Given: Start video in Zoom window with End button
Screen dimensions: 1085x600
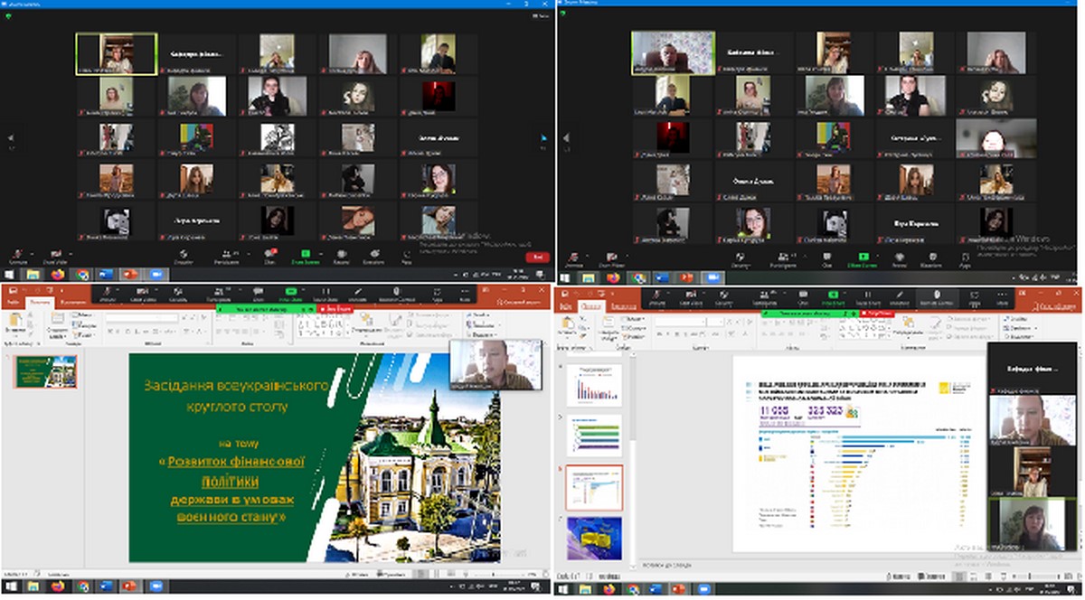Looking at the screenshot, I should (56, 255).
